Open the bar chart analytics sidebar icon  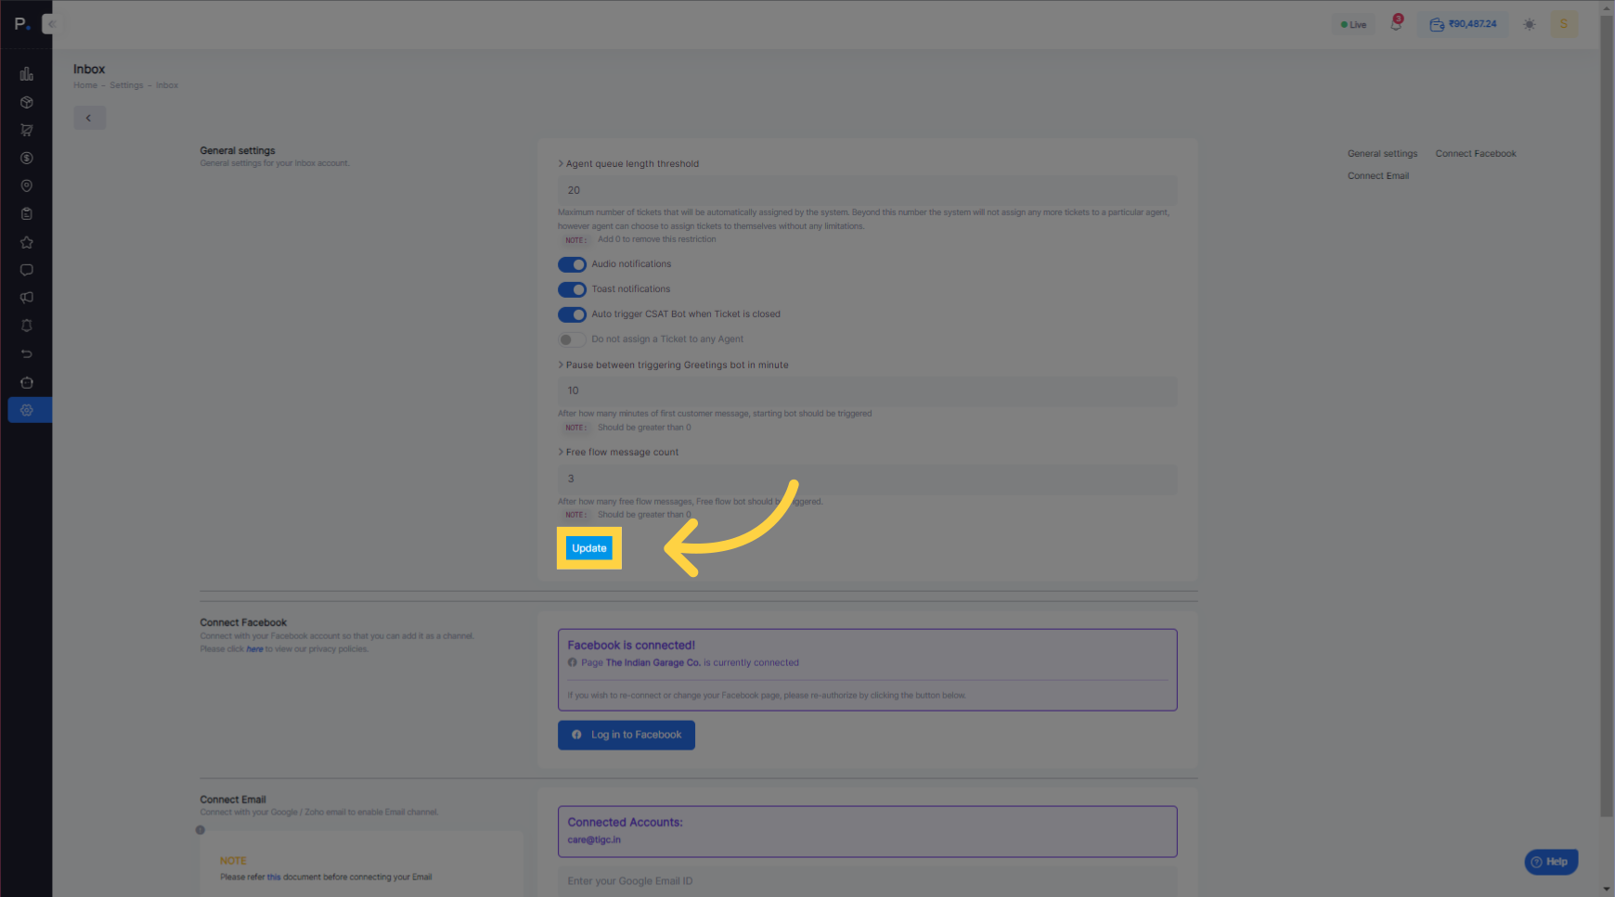(27, 74)
